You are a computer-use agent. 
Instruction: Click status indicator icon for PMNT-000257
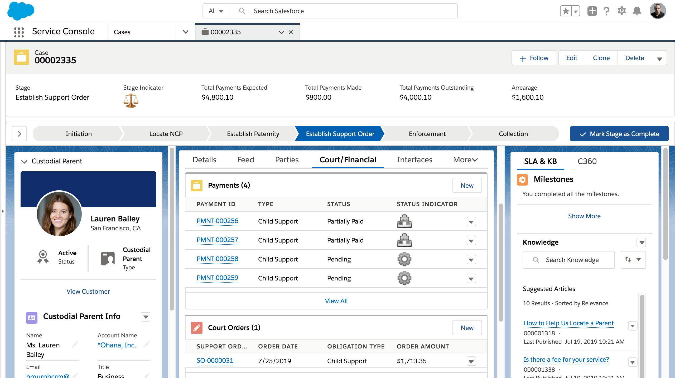pos(404,240)
